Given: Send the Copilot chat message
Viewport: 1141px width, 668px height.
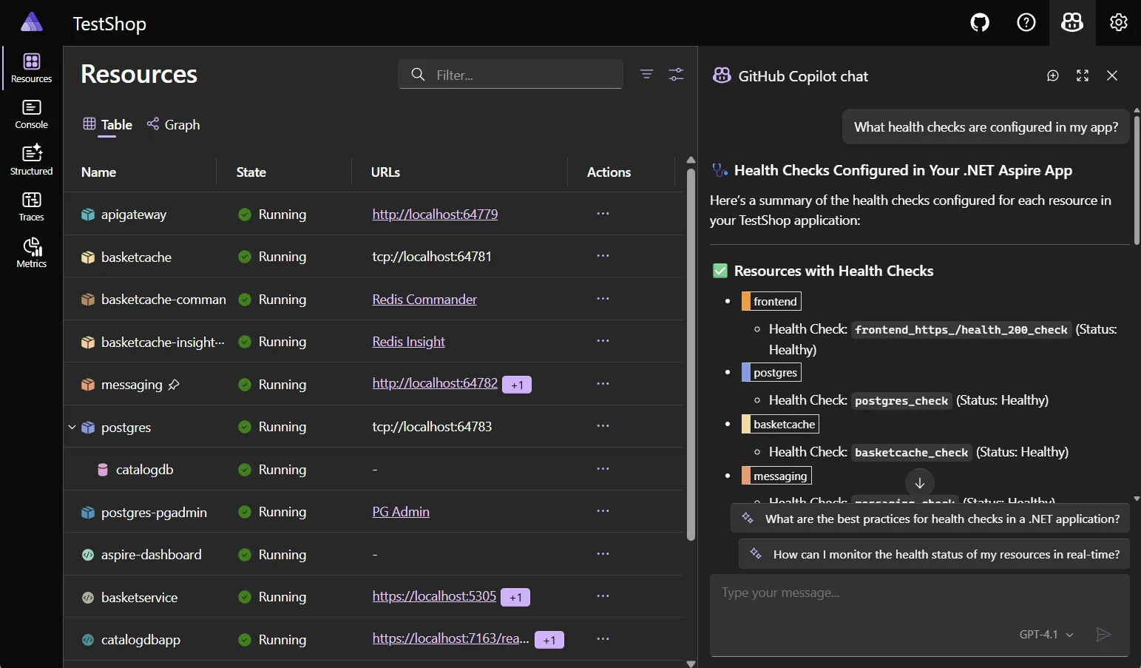Looking at the screenshot, I should coord(1102,634).
